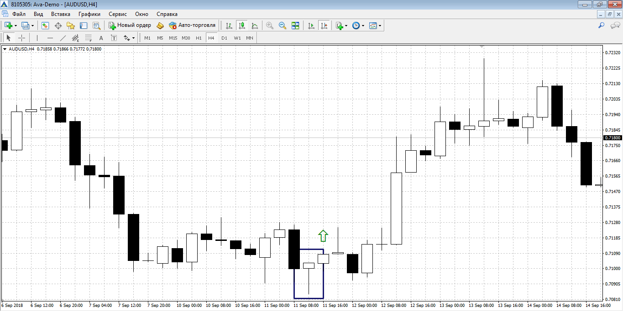Open the Файл menu
623x311 pixels.
(19, 14)
